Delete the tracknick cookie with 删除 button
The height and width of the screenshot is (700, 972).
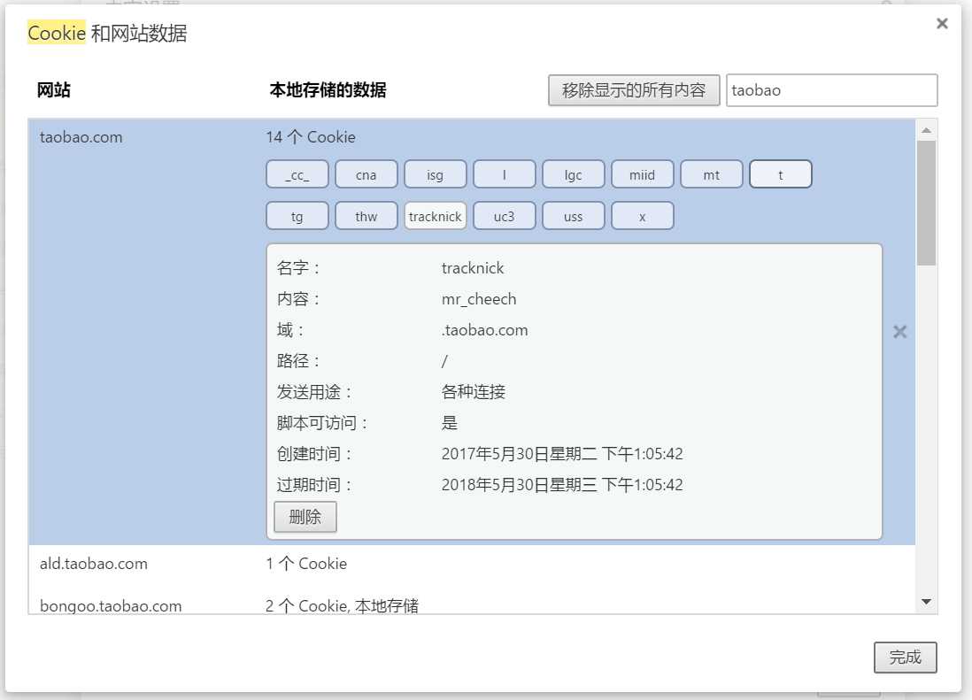[305, 517]
